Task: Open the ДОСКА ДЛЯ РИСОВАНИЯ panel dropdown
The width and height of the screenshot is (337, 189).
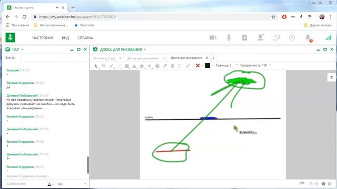Action: tap(145, 49)
